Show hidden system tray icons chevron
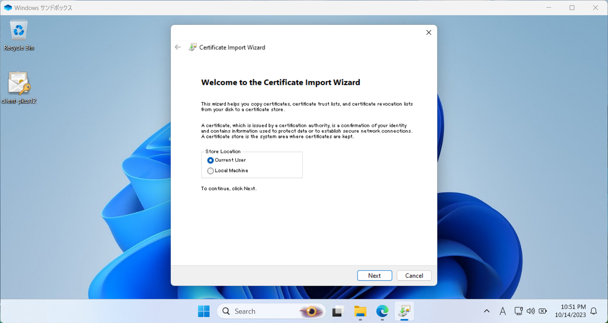 487,311
